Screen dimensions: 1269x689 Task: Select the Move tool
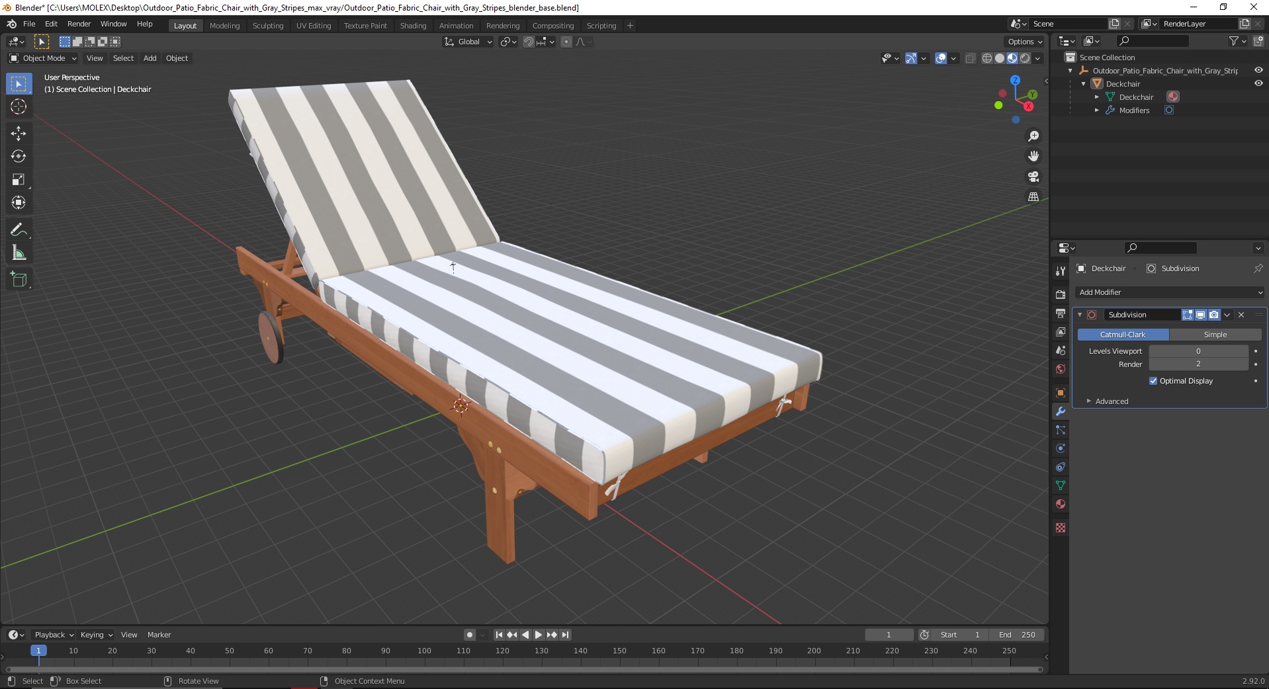tap(19, 134)
